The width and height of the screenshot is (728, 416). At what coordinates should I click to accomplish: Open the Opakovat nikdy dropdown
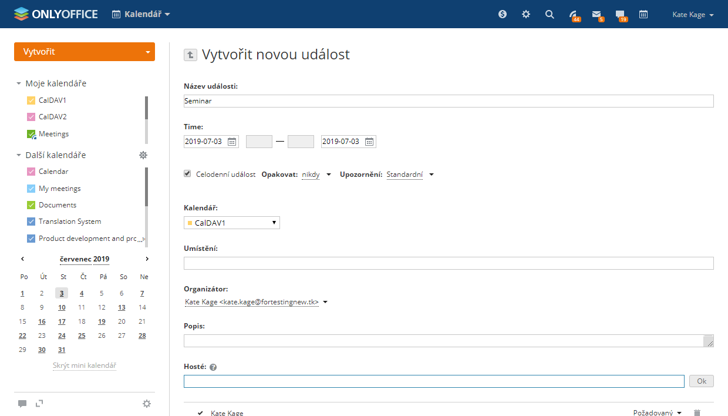(x=316, y=175)
